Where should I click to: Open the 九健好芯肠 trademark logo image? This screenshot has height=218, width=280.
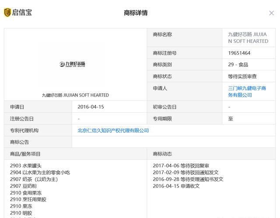tap(73, 64)
